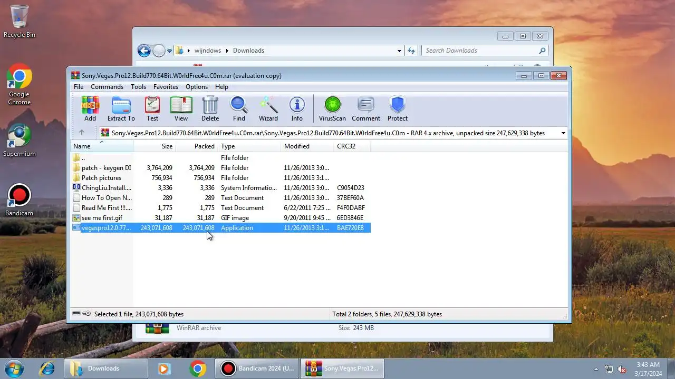Select the Google Chrome desktop shortcut
This screenshot has width=675, height=379.
coord(20,85)
